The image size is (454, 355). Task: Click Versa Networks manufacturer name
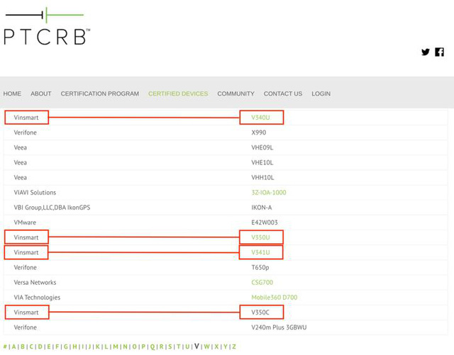tap(35, 283)
